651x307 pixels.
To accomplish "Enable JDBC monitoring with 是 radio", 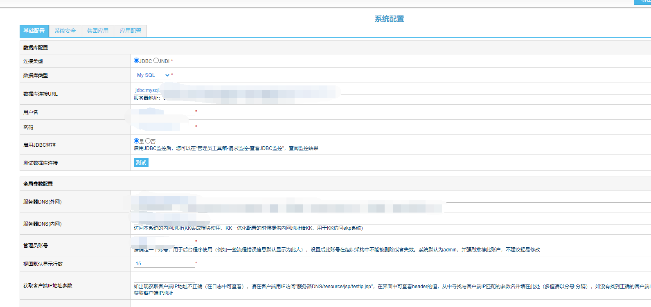I will pos(136,141).
